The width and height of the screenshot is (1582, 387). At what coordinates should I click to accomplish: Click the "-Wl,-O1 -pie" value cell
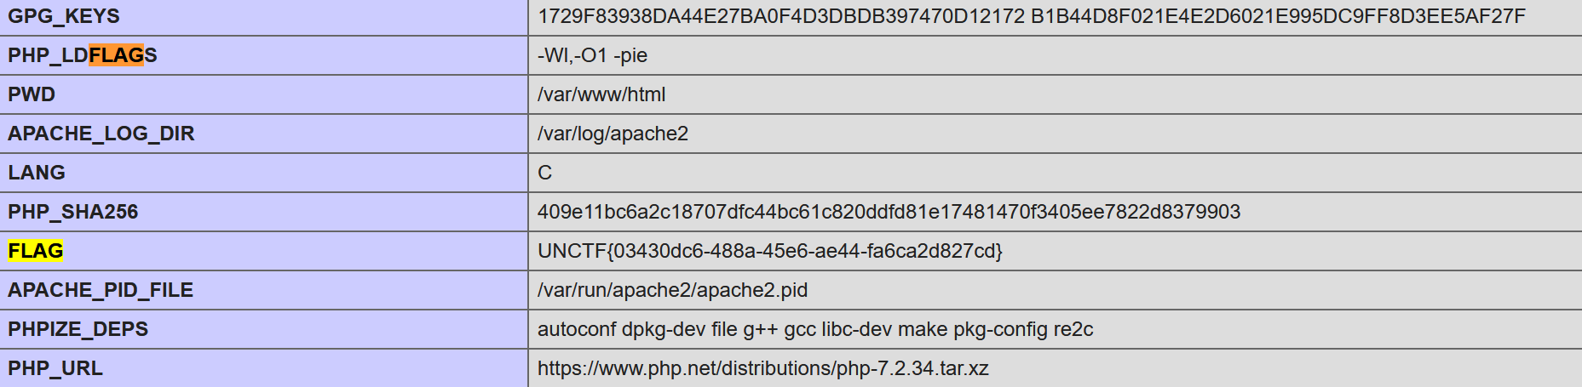click(x=592, y=55)
